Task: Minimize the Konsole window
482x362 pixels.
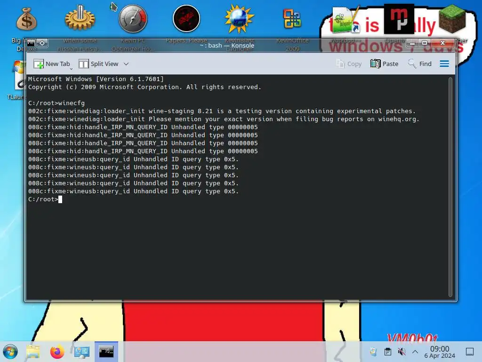Action: [412, 43]
